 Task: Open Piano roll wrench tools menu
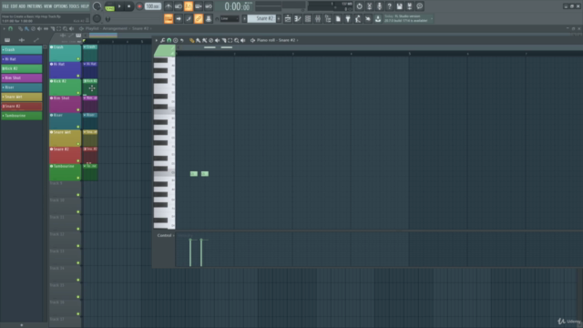point(162,40)
